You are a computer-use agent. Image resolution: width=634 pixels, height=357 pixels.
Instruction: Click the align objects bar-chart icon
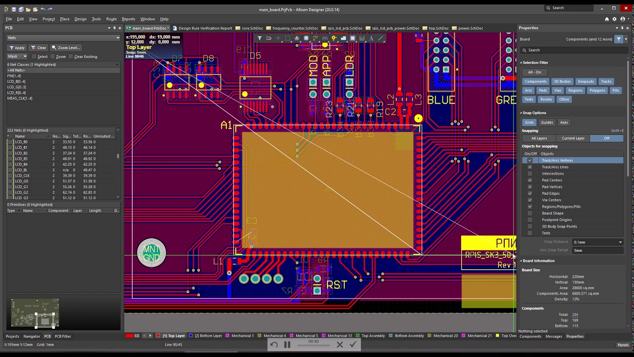[x=297, y=38]
